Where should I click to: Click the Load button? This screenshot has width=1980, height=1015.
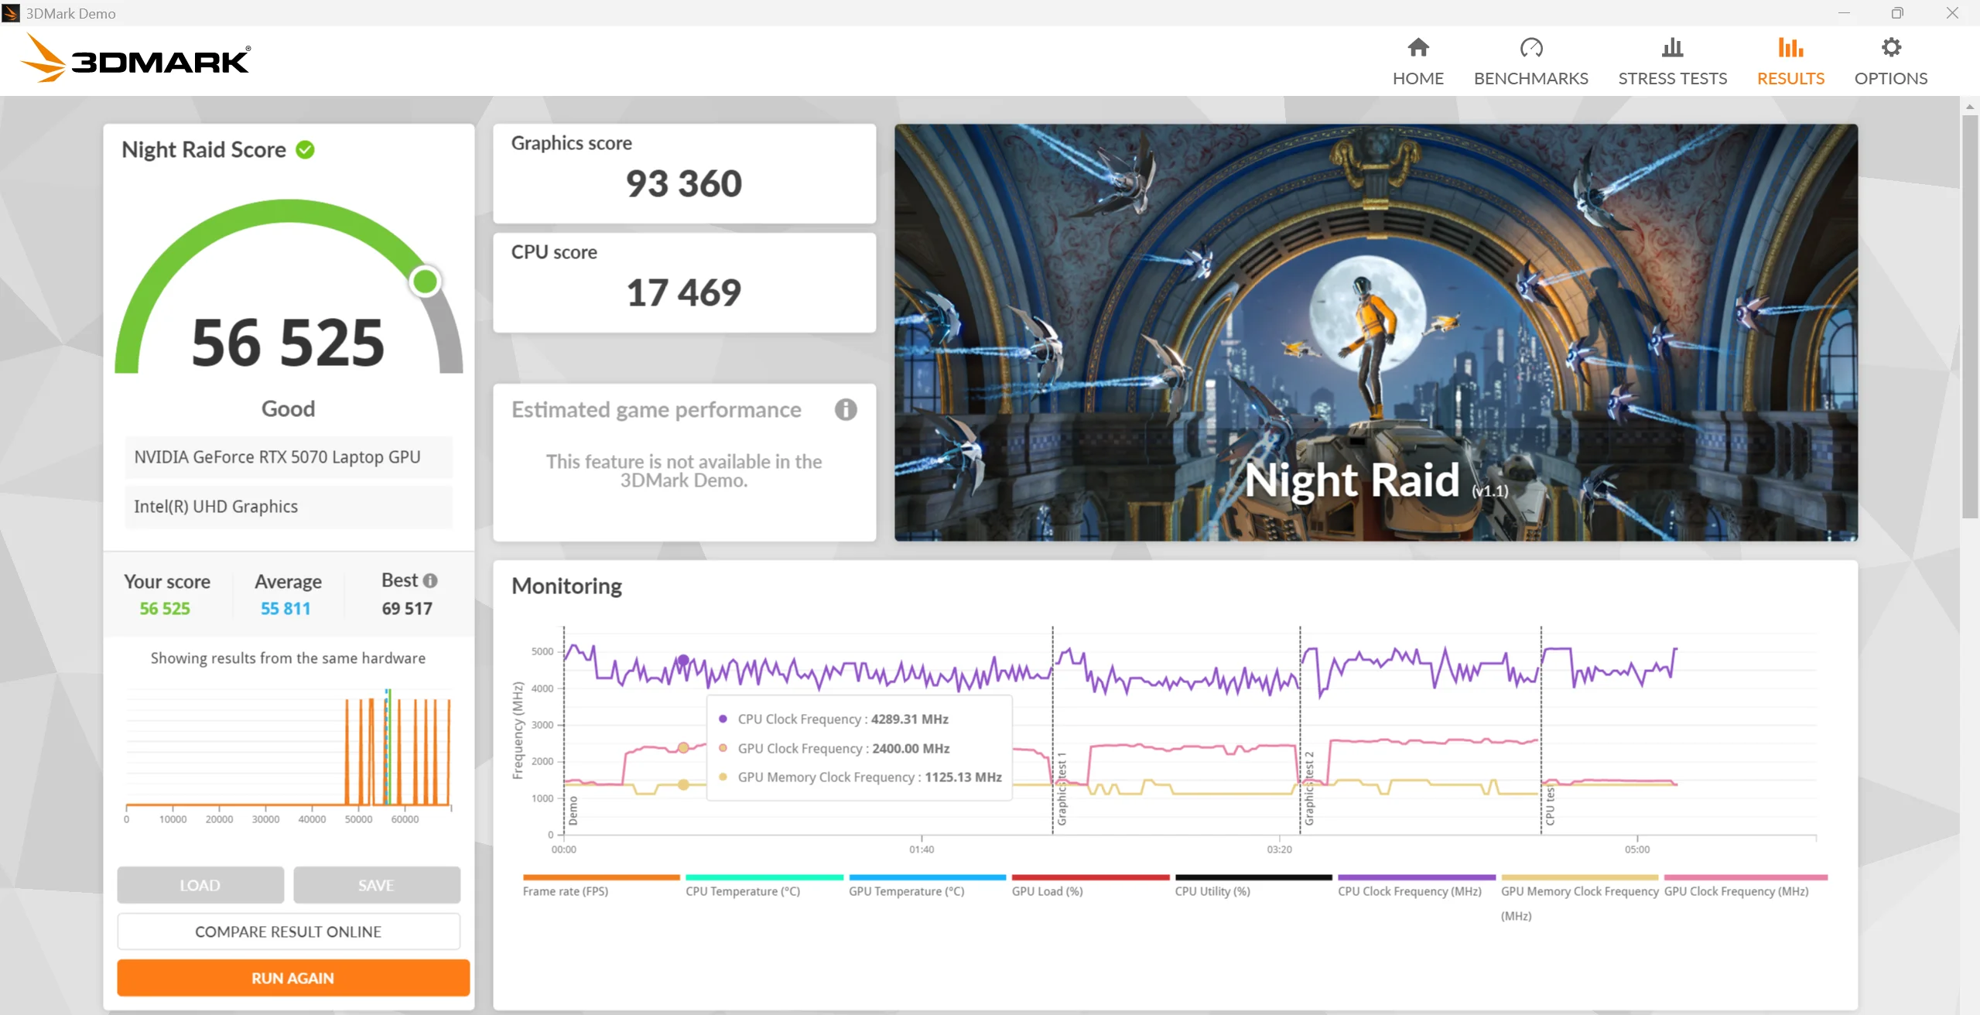tap(200, 885)
